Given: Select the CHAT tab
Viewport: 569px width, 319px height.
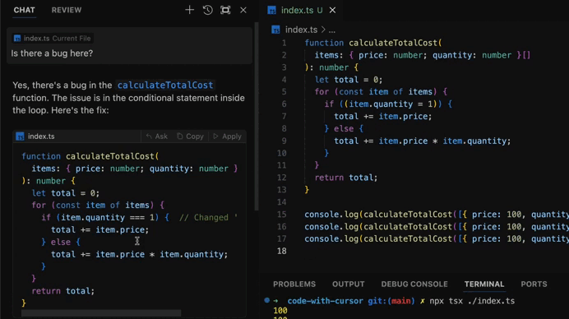Looking at the screenshot, I should [x=25, y=10].
